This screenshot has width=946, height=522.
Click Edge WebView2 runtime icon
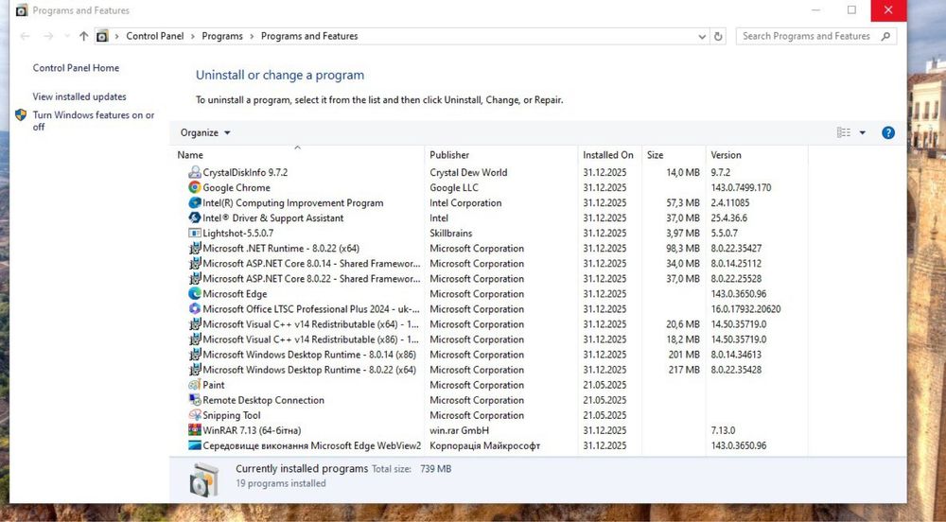pos(194,445)
